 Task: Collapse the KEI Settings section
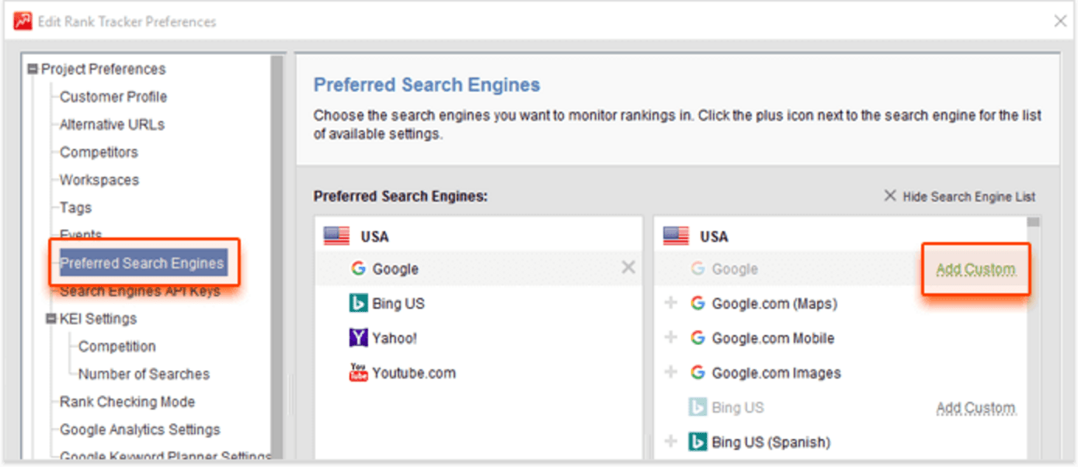[51, 318]
